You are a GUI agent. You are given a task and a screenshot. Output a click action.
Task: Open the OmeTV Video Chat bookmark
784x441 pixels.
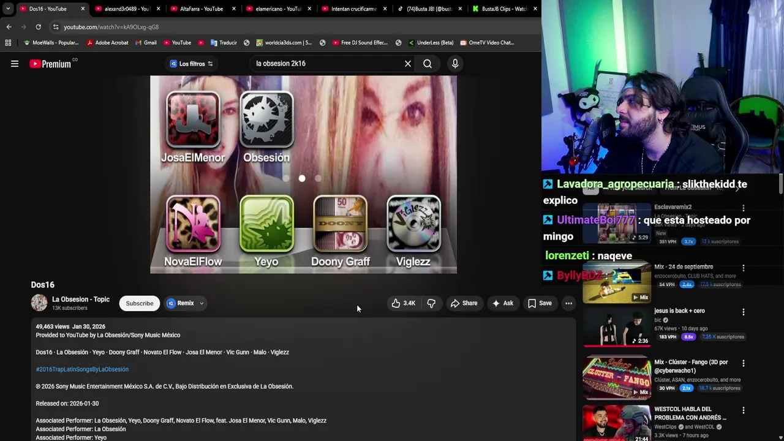486,43
